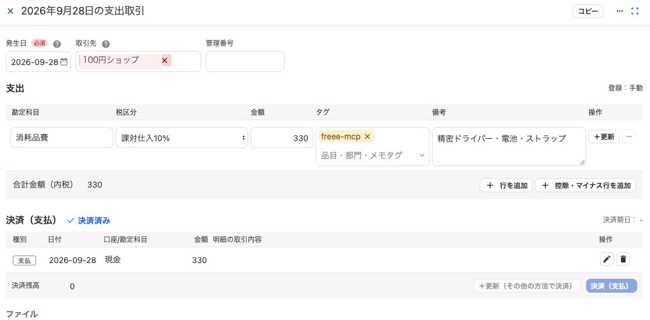Open the 課対仕入10% tax category dropdown
The image size is (650, 320).
pyautogui.click(x=181, y=138)
